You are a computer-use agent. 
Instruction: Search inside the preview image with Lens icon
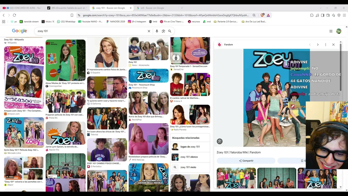coord(220,141)
